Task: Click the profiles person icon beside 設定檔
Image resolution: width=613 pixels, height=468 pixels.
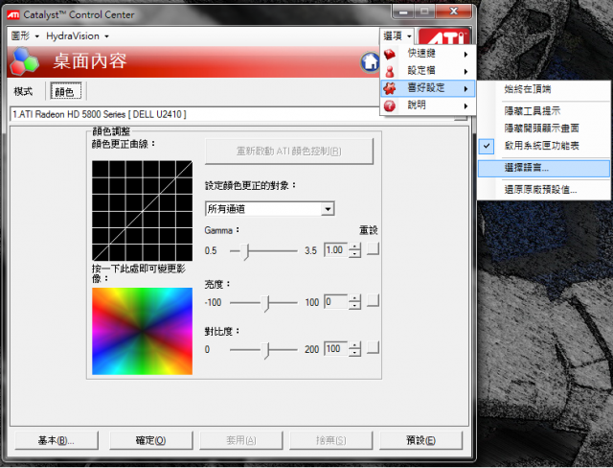Action: 390,71
